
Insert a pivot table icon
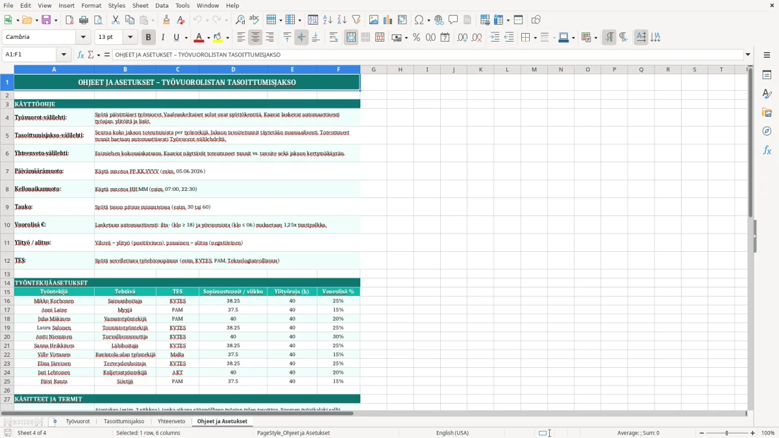(402, 20)
